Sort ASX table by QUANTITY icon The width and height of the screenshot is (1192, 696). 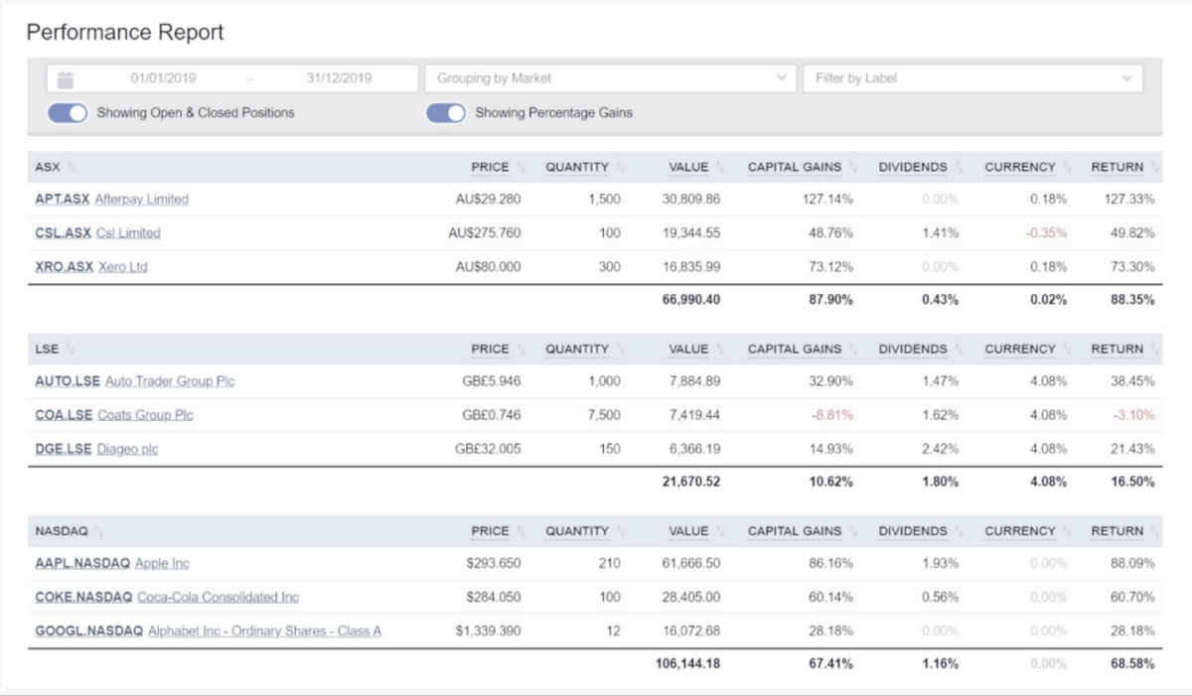pos(621,168)
